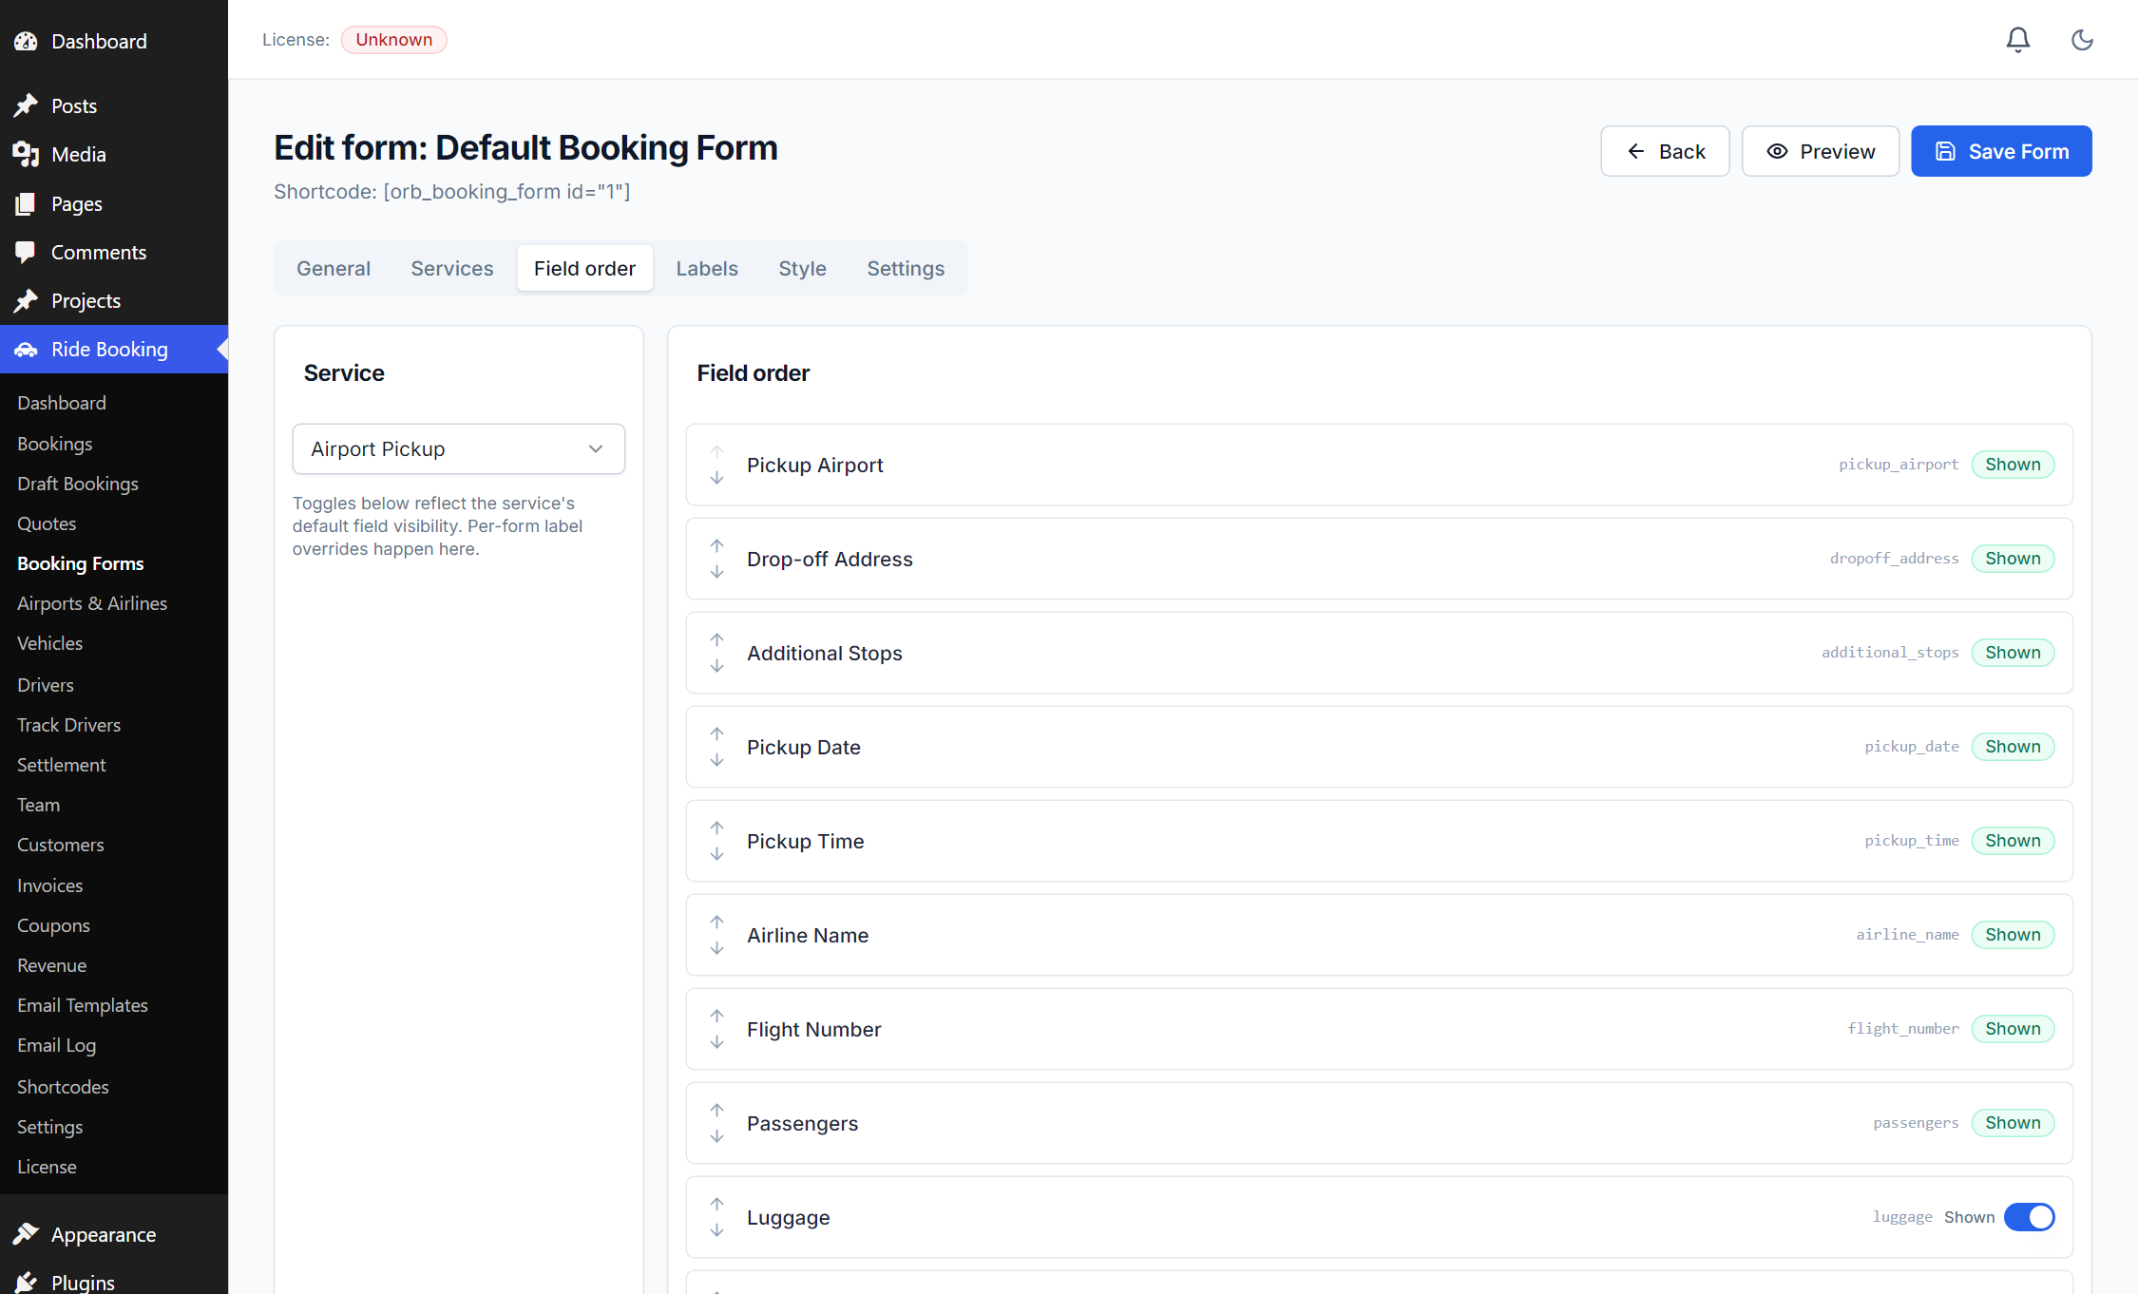Move Passengers field up
Screen dimensions: 2138x1294
pos(717,1110)
